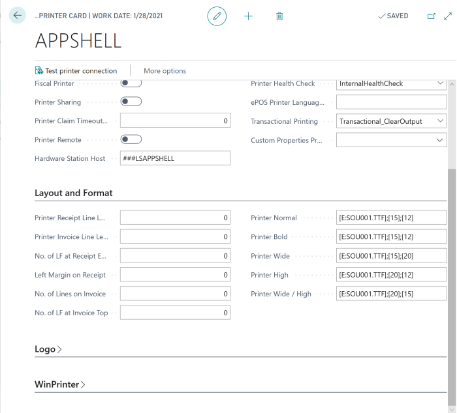457x413 pixels.
Task: Click the expand to full-screen arrows icon
Action: click(447, 16)
